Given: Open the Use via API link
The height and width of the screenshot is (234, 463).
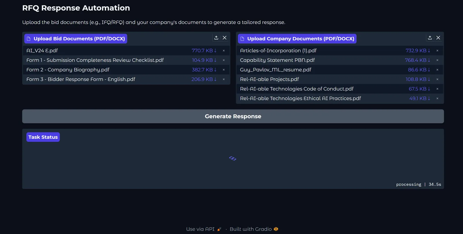Looking at the screenshot, I should (204, 229).
